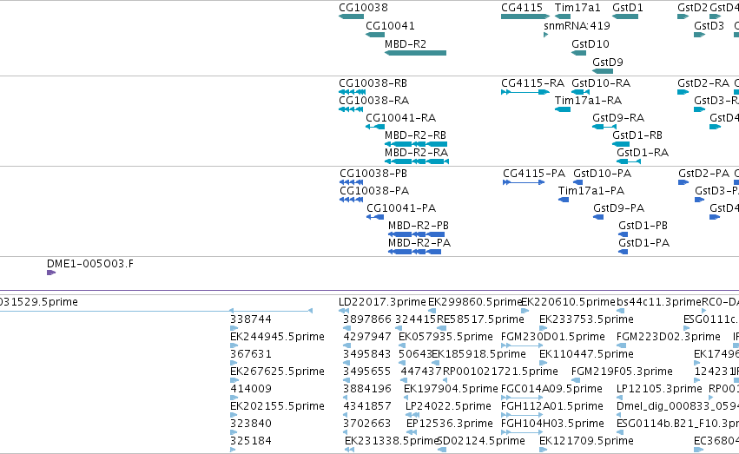This screenshot has height=454, width=739.
Task: Click the GstD9 gene label
Action: (608, 63)
